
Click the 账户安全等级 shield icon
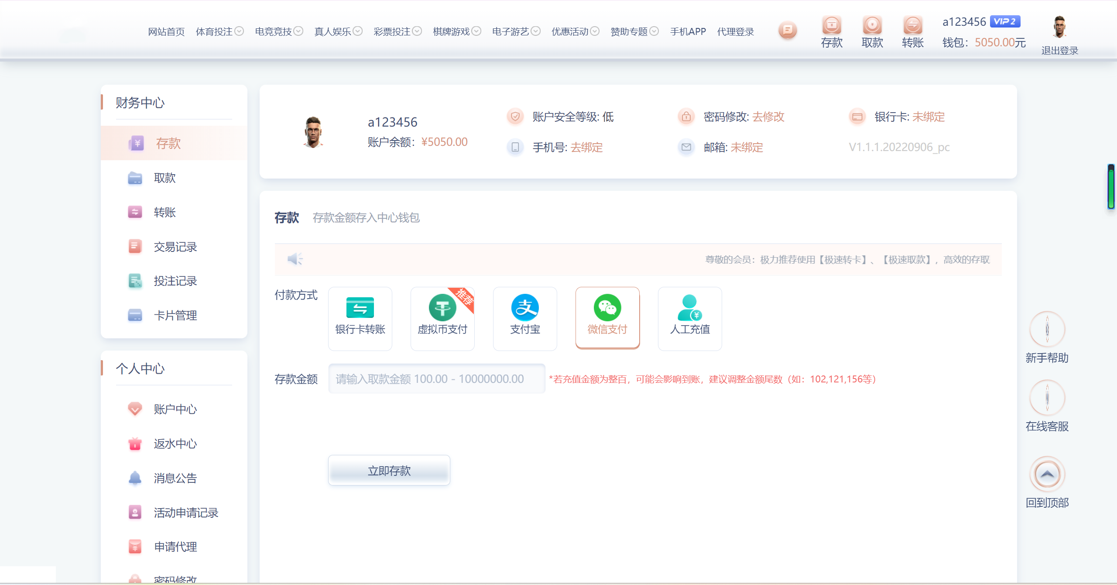(515, 117)
